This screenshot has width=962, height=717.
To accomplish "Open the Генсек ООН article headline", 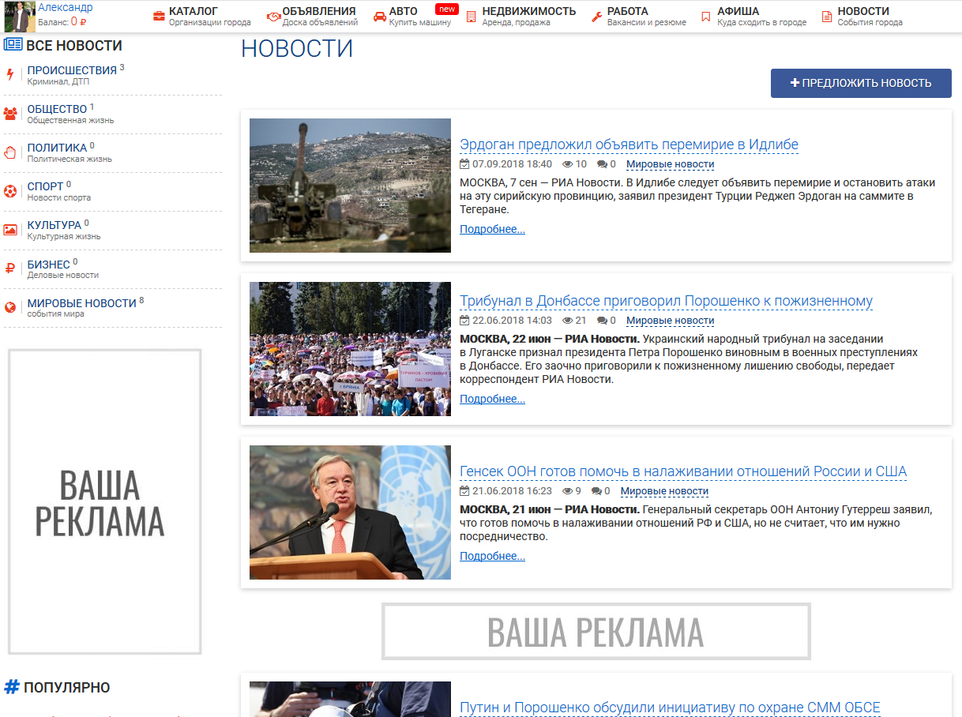I will pos(683,471).
